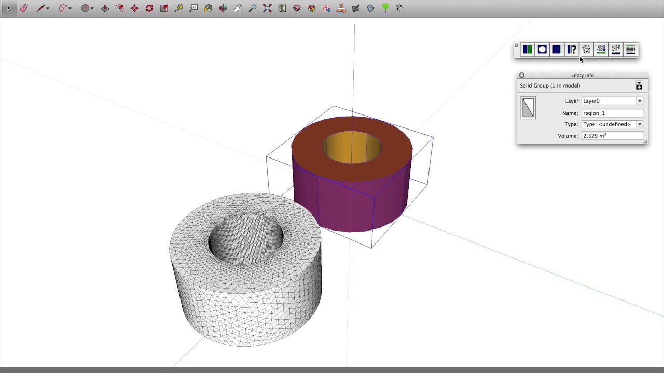
Task: Click the question mark query plugin icon
Action: (572, 49)
